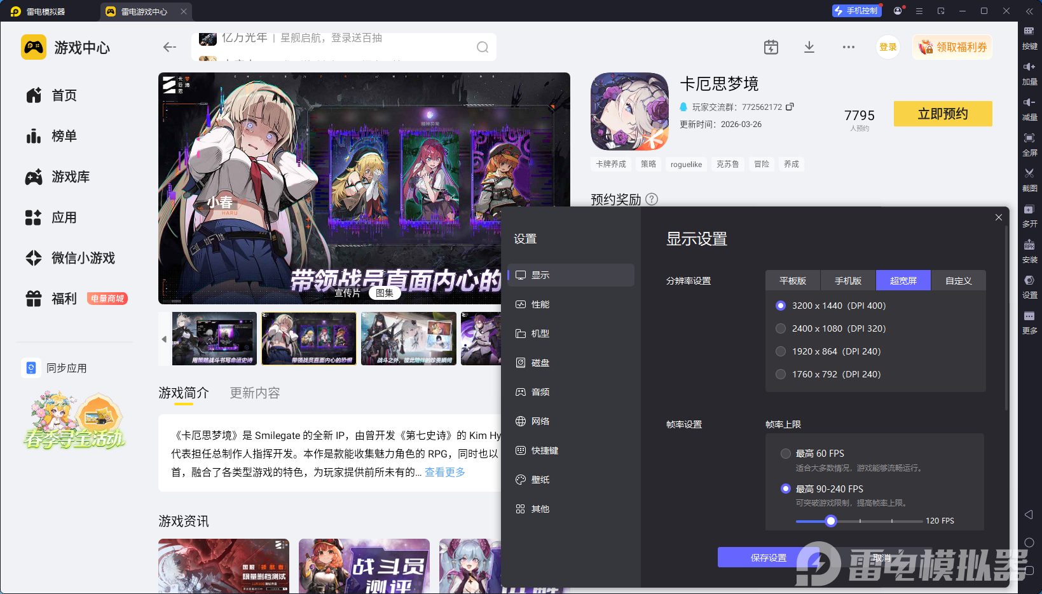Select the 最高 60 FPS option
Viewport: 1042px width, 594px height.
click(813, 454)
